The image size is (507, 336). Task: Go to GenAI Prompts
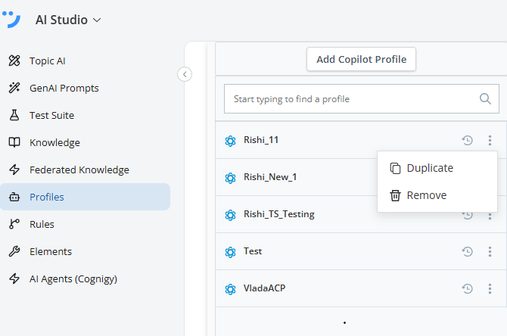point(64,88)
